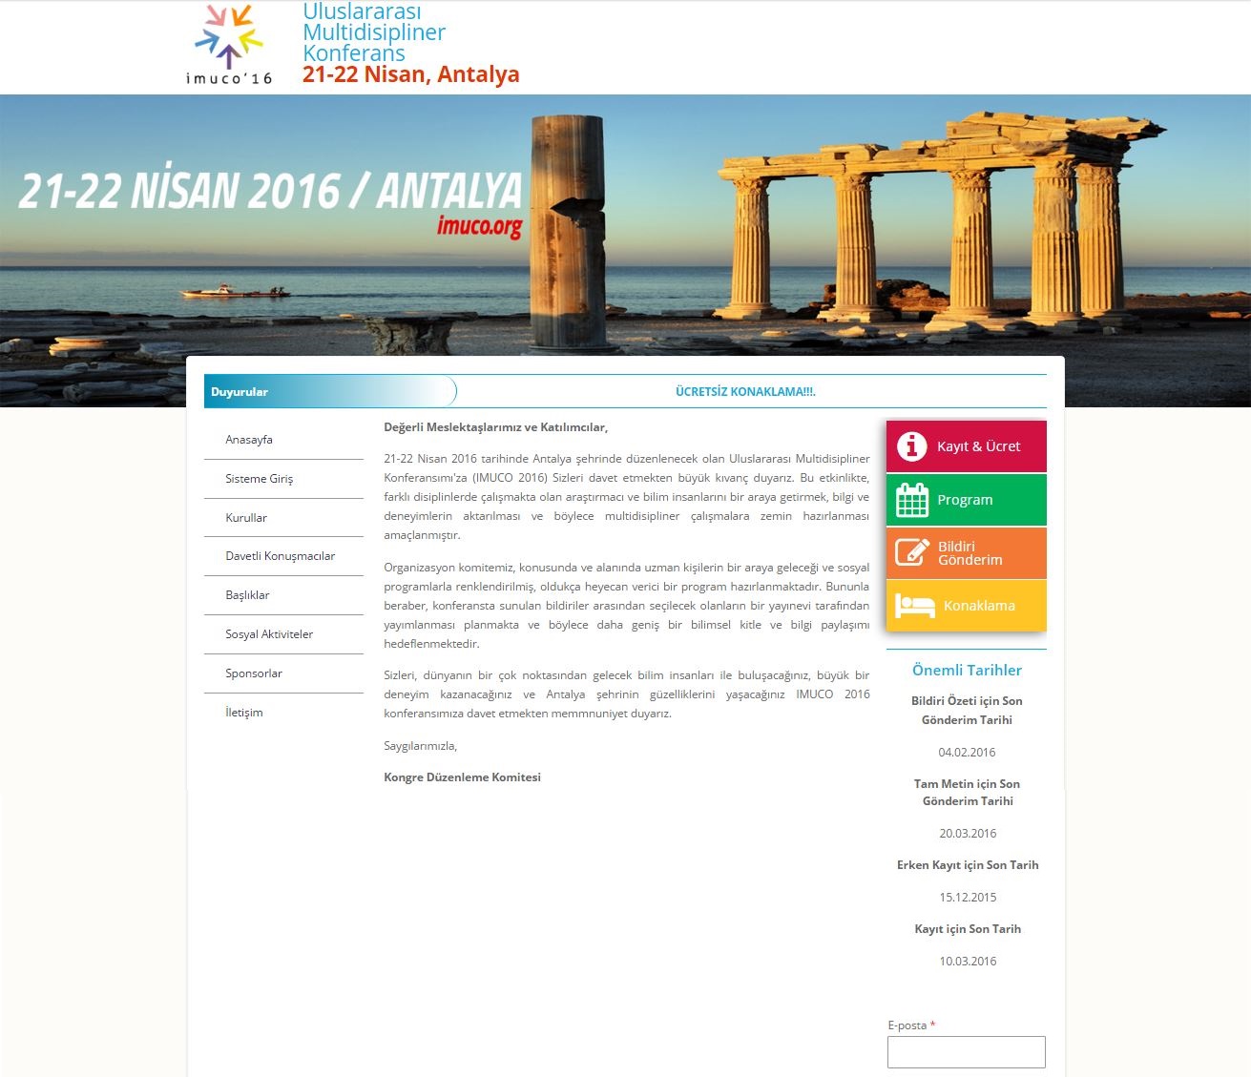Click the Duyurular header label
The height and width of the screenshot is (1077, 1251).
[240, 392]
